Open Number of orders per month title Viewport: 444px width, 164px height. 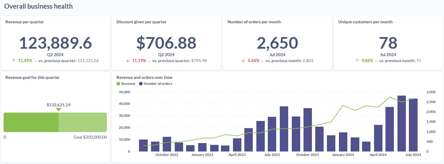(x=254, y=22)
